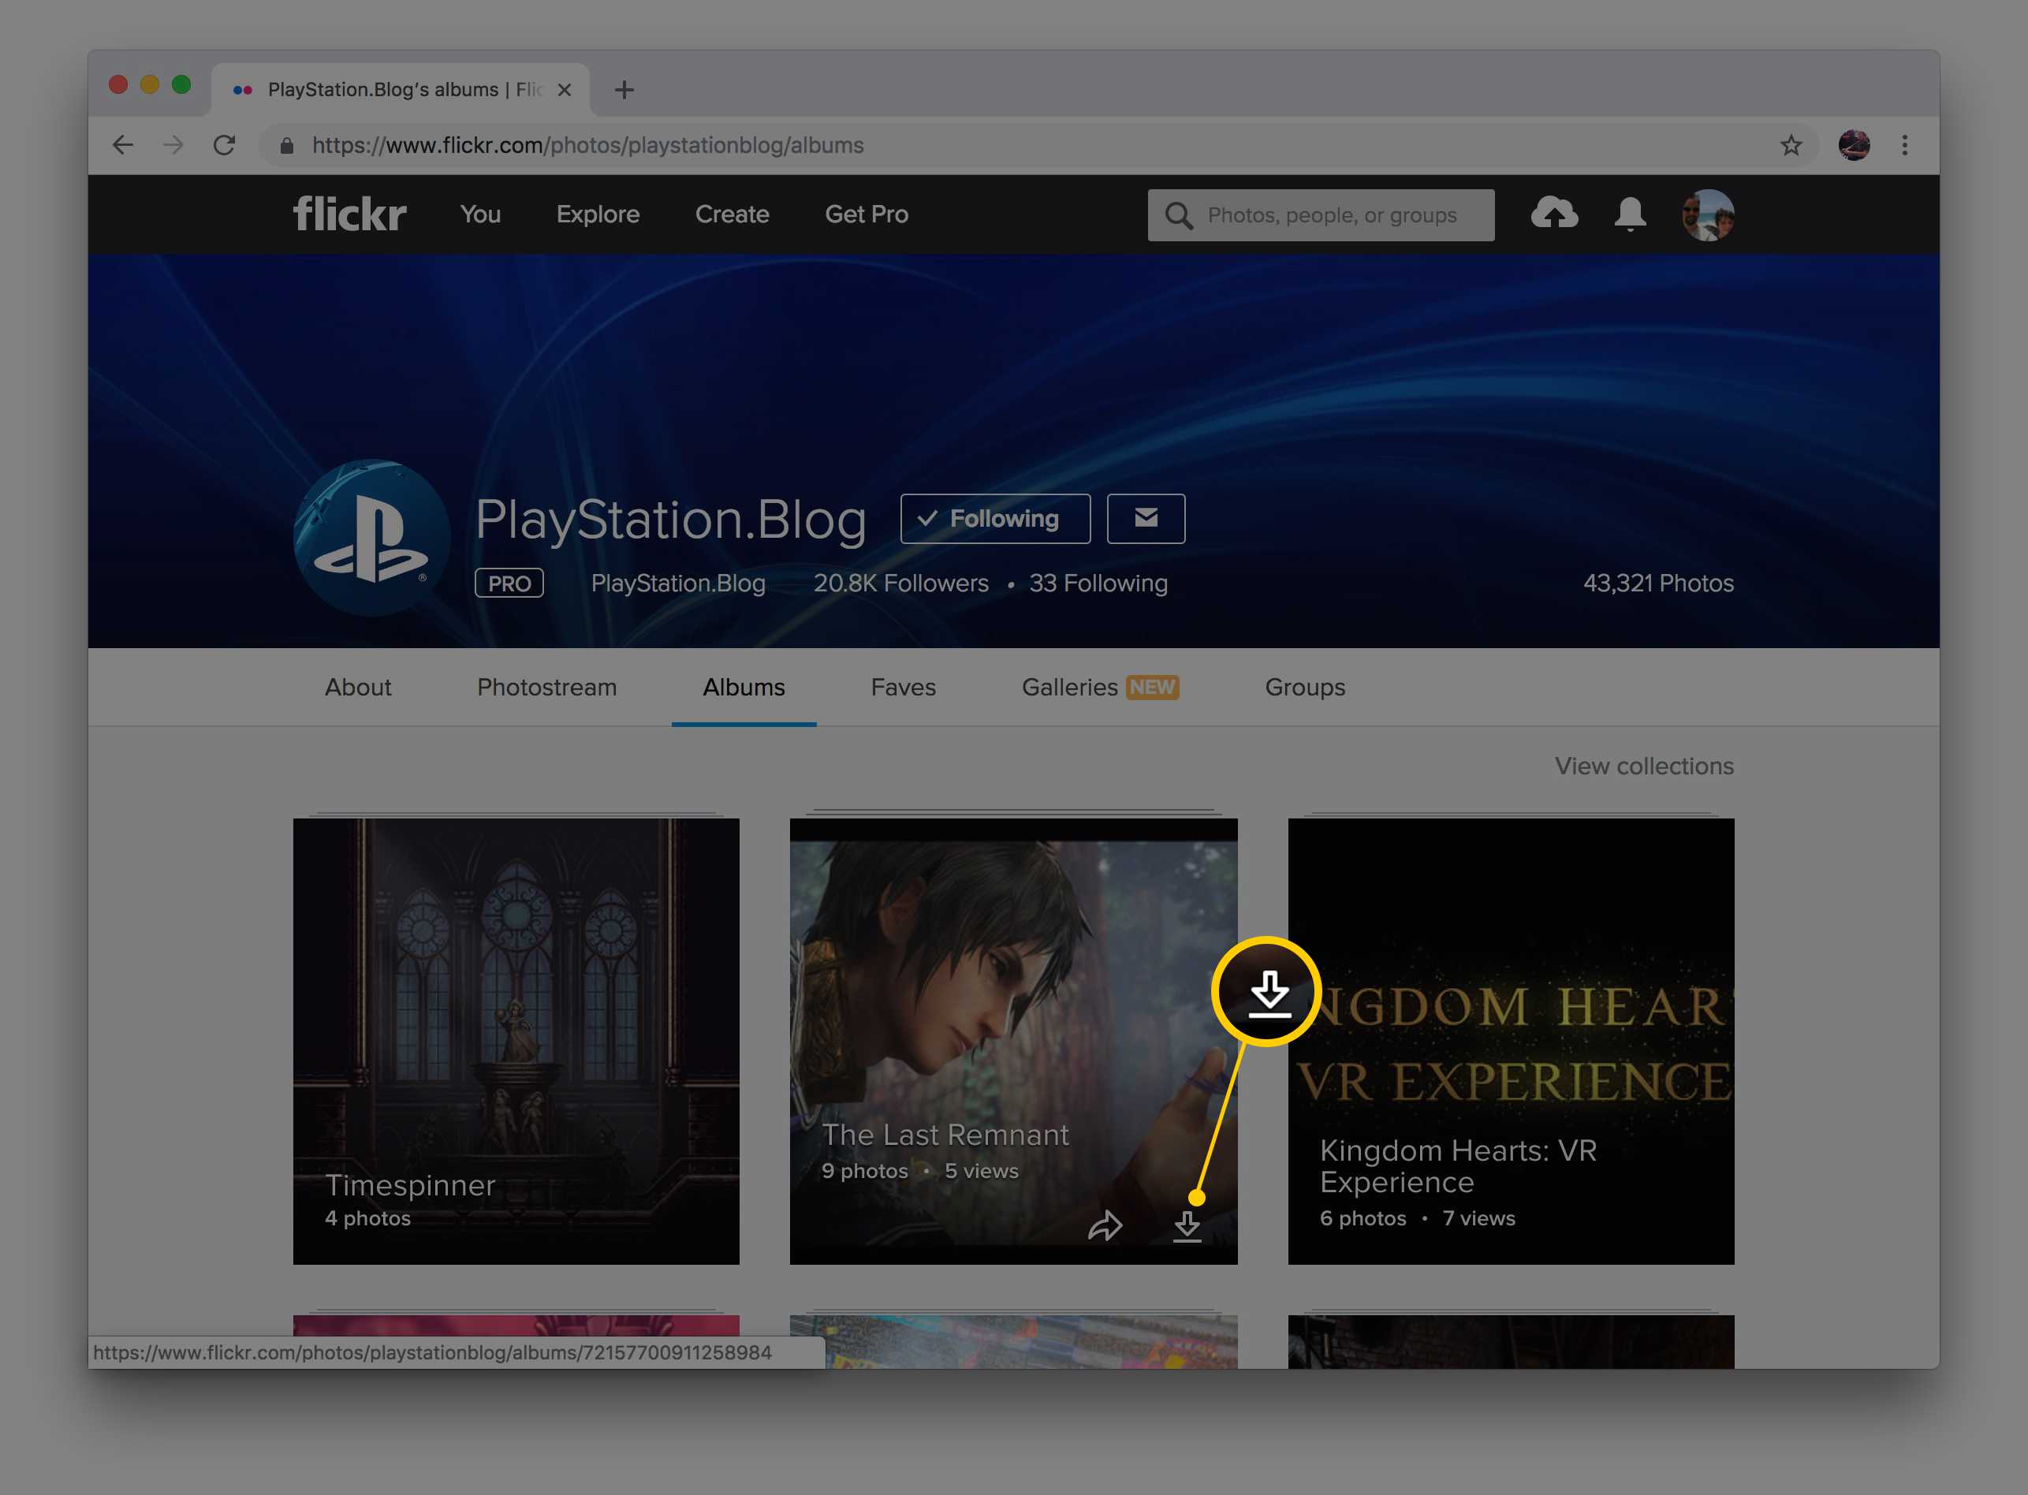This screenshot has width=2028, height=1495.
Task: Switch to the About tab
Action: [x=358, y=687]
